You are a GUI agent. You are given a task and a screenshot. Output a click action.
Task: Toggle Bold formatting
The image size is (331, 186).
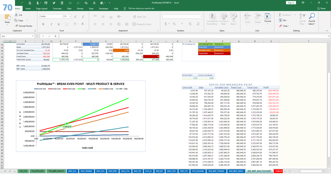(x=43, y=24)
